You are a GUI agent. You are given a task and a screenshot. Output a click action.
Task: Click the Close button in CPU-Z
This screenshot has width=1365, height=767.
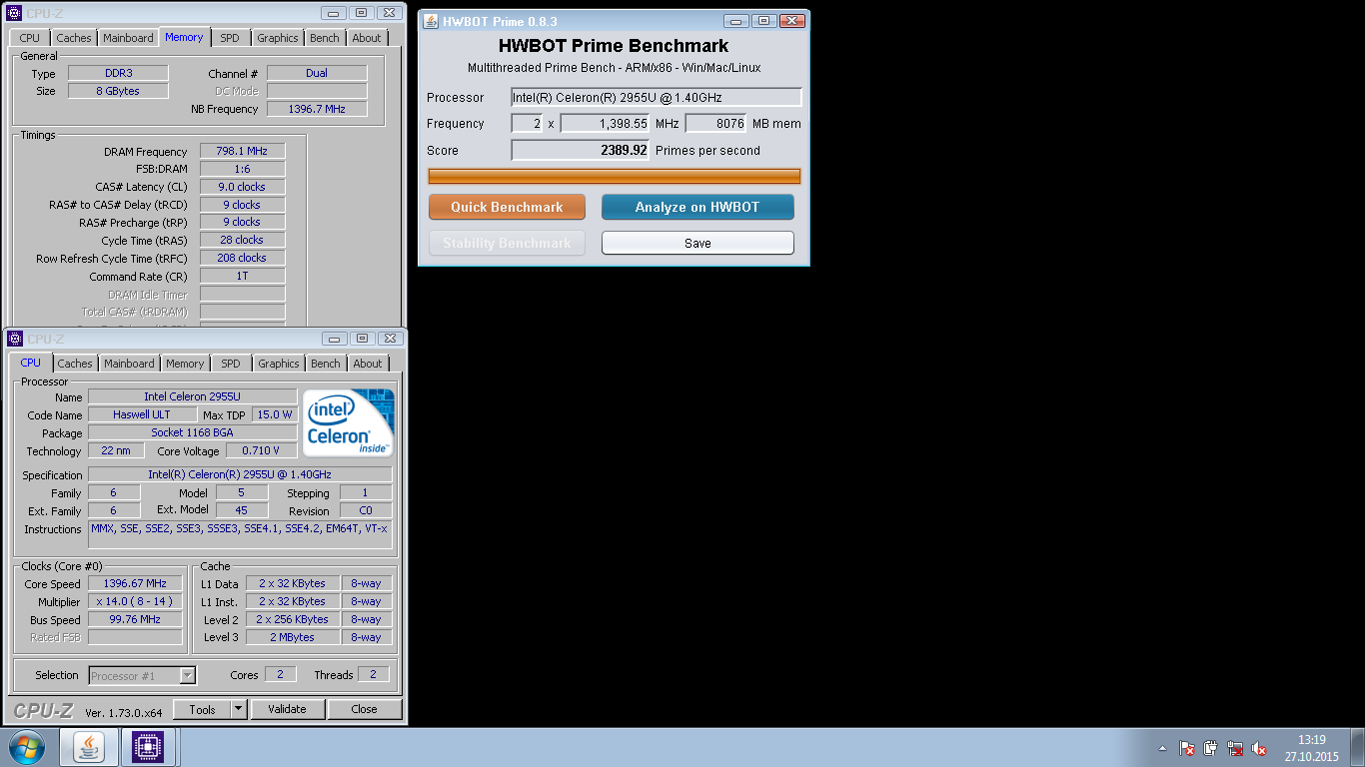coord(365,709)
